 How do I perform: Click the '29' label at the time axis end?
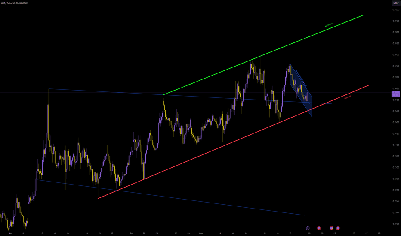pyautogui.click(x=379, y=233)
